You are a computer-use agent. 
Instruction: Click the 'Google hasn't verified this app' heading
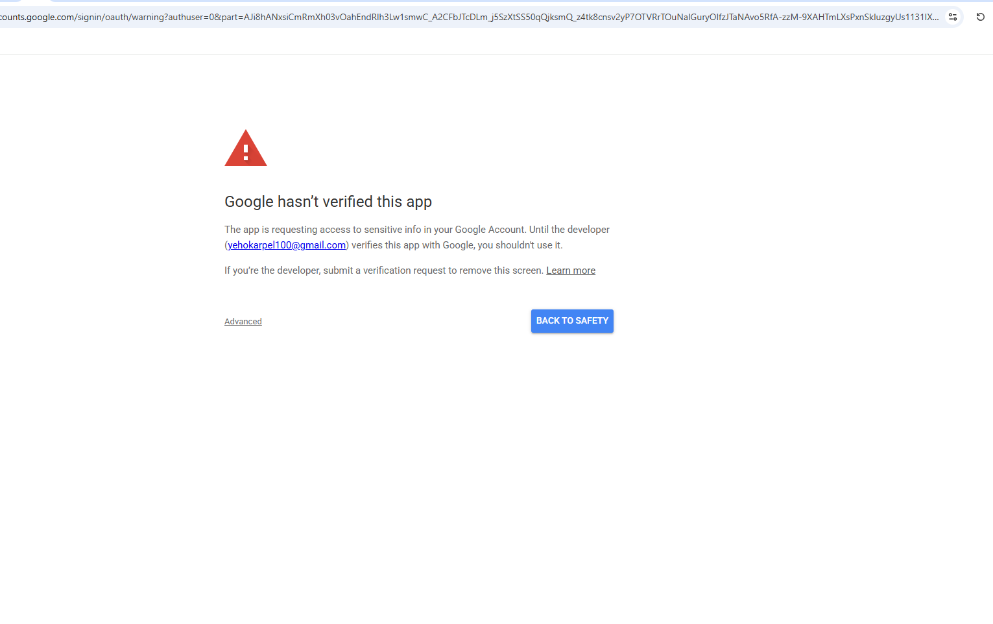328,202
